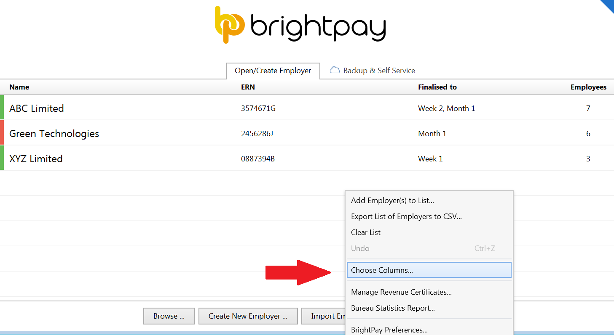
Task: Open Bureau Statistics Report entry
Action: pyautogui.click(x=429, y=308)
